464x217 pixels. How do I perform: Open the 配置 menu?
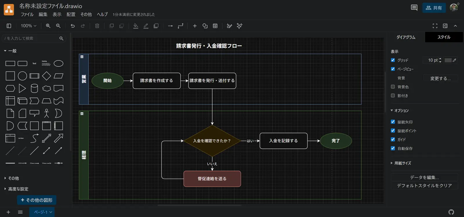[71, 14]
